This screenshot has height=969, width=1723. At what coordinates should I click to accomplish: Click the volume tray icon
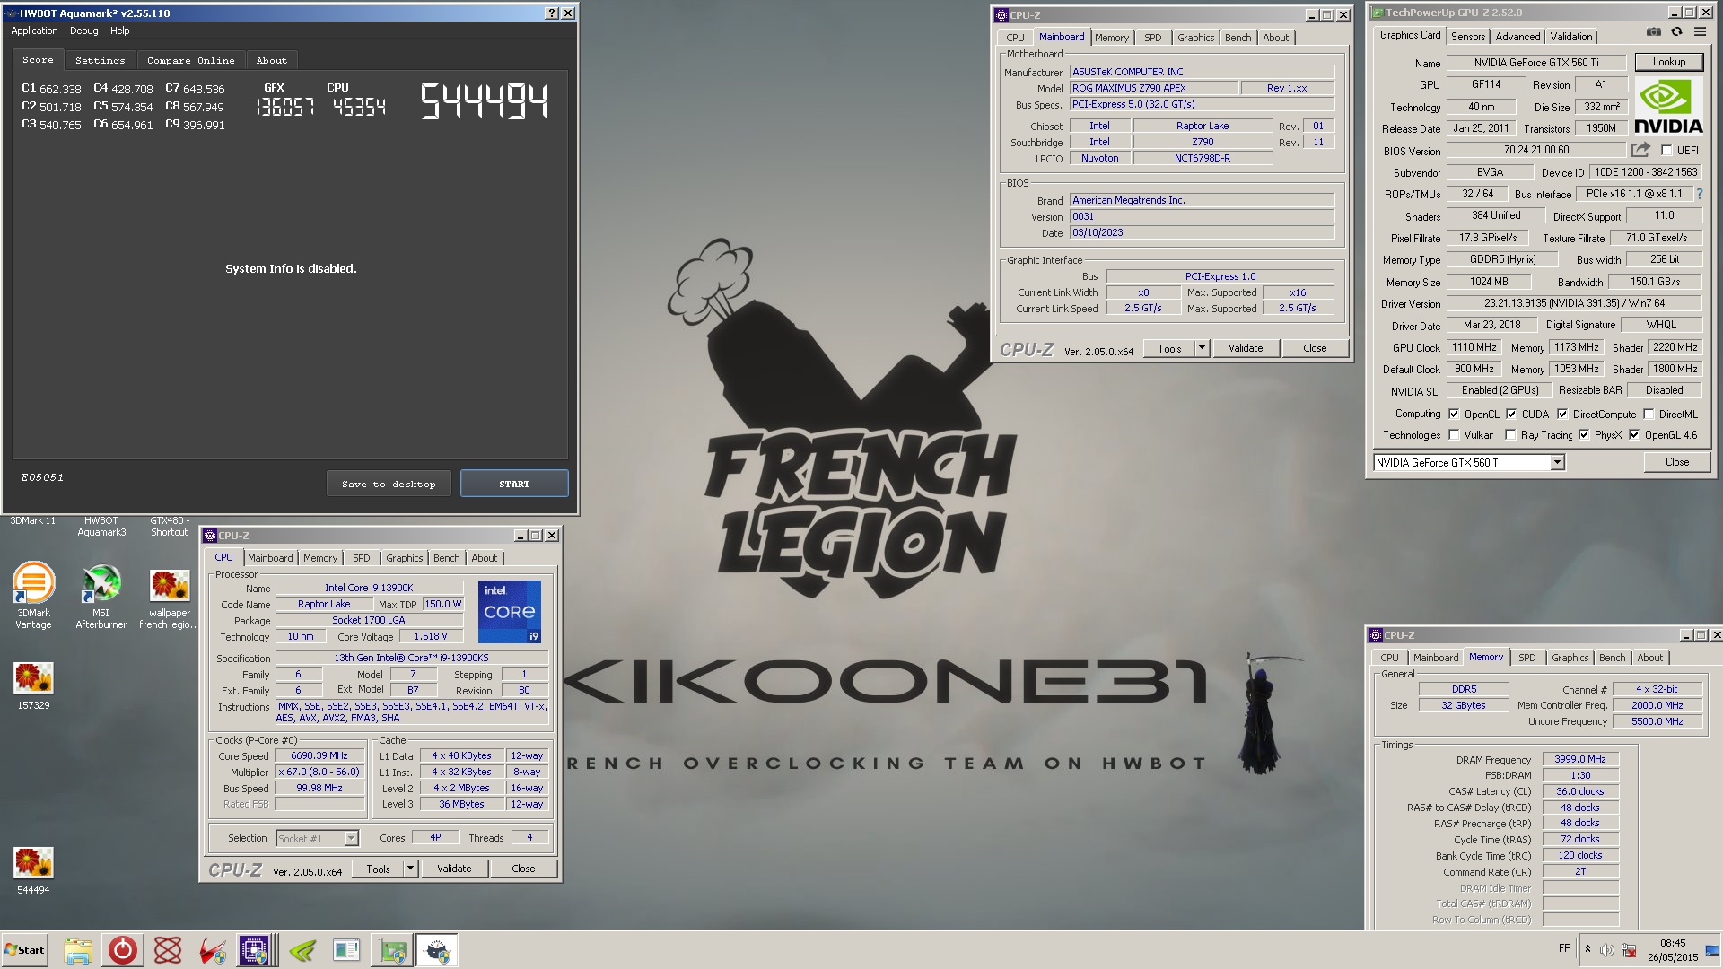[1606, 950]
